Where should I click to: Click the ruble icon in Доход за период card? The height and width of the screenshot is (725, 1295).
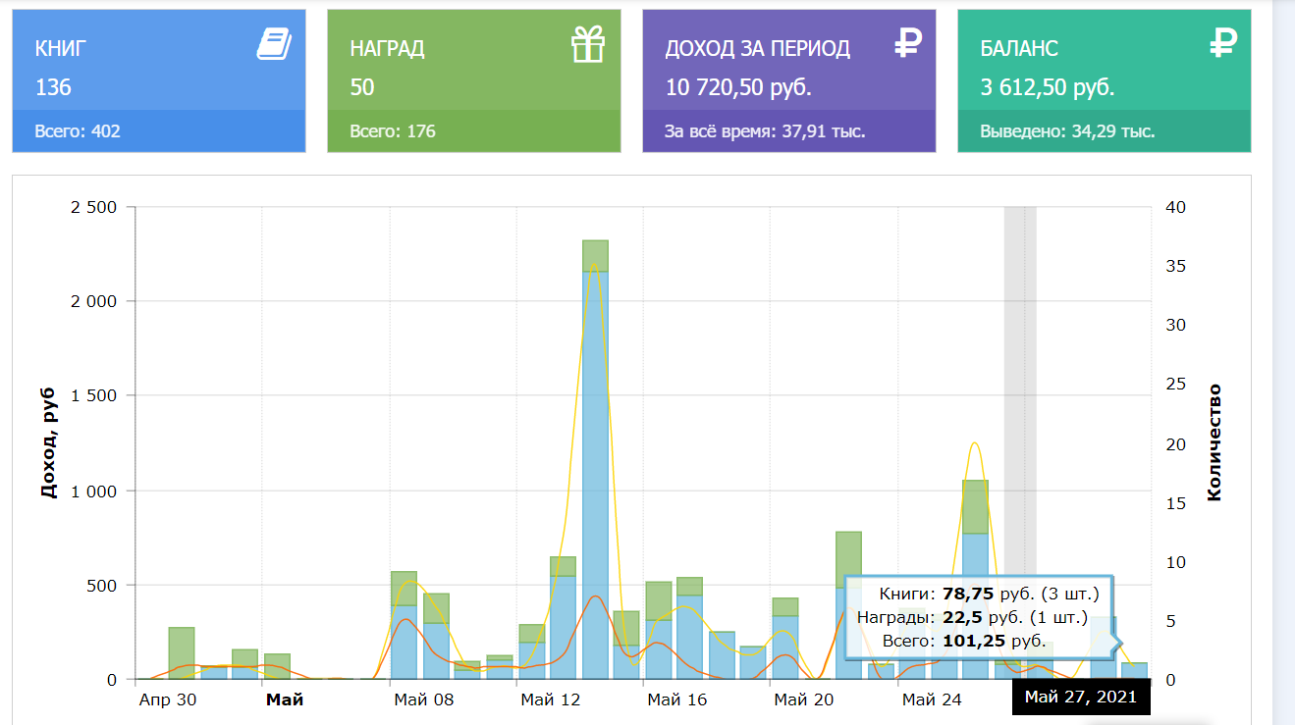908,42
